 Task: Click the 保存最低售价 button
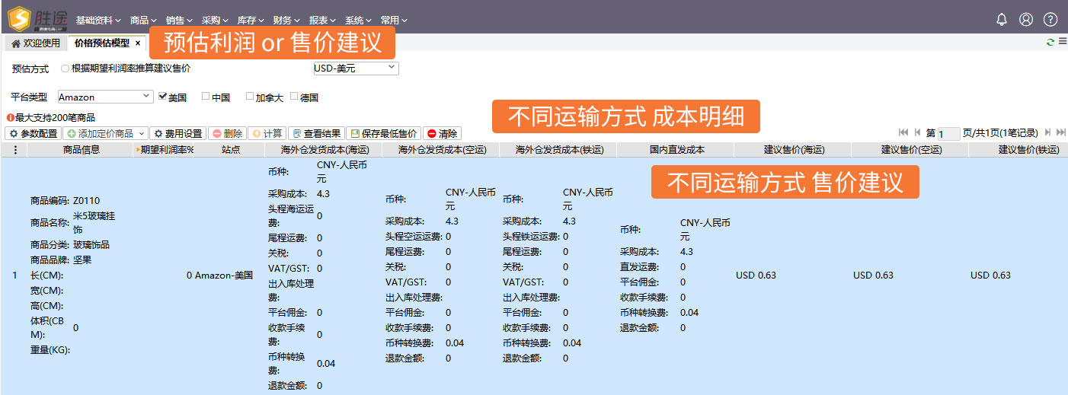[x=383, y=133]
